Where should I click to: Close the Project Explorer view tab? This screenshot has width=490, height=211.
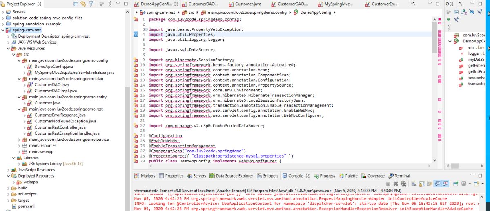(39, 4)
